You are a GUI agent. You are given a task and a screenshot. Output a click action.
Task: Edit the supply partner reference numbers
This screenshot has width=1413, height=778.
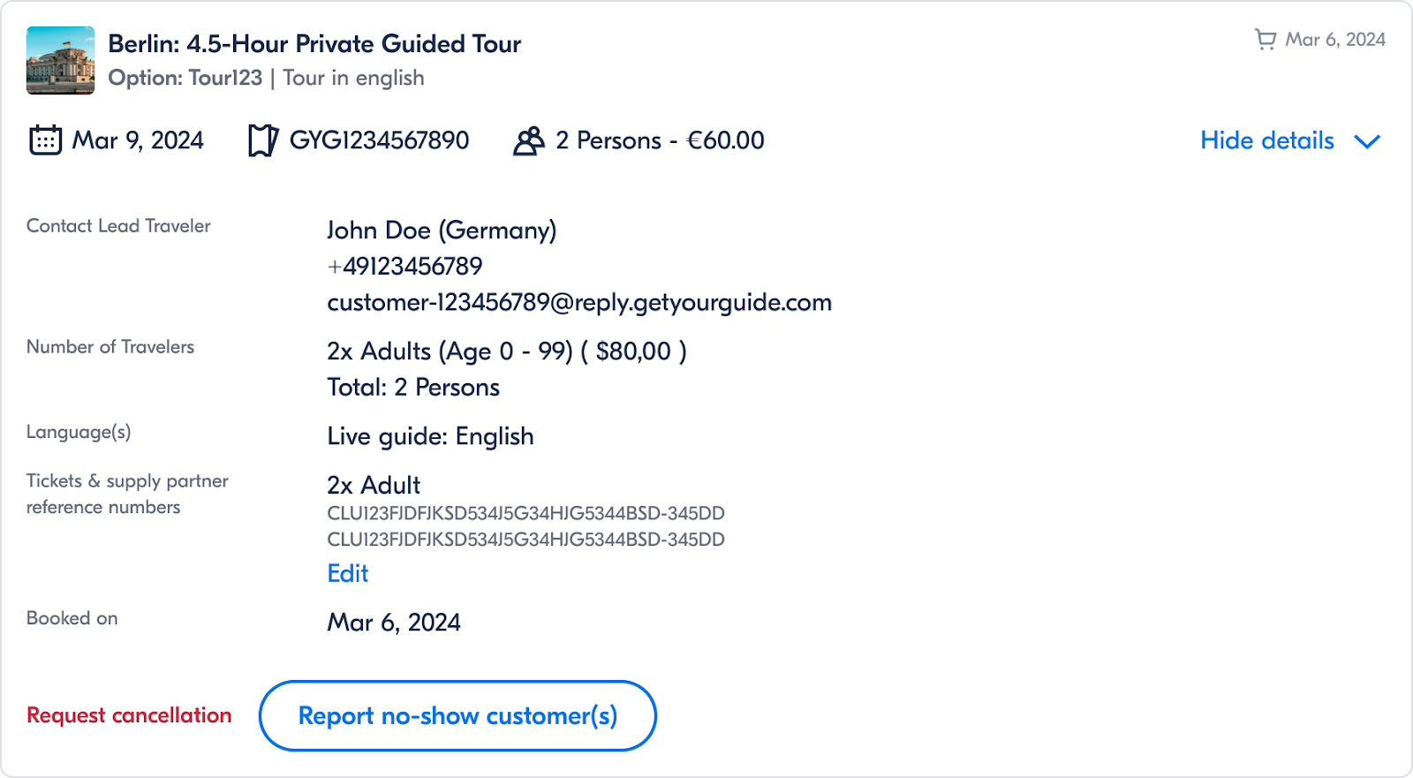point(347,573)
